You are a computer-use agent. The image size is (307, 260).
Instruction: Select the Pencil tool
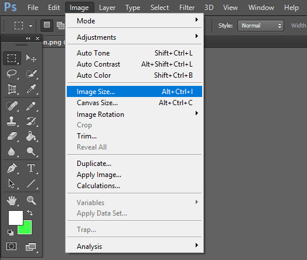pyautogui.click(x=31, y=106)
